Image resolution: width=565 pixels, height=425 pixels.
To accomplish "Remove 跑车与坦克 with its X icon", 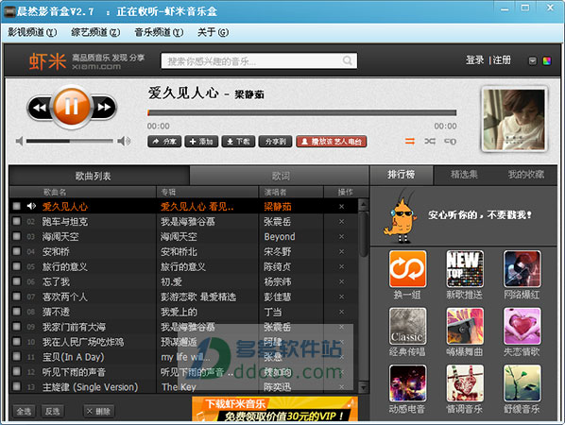I will tap(342, 222).
